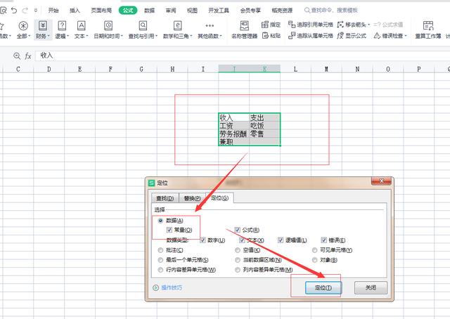Toggle the 公式(R) checkbox
Image resolution: width=450 pixels, height=319 pixels.
[x=237, y=230]
